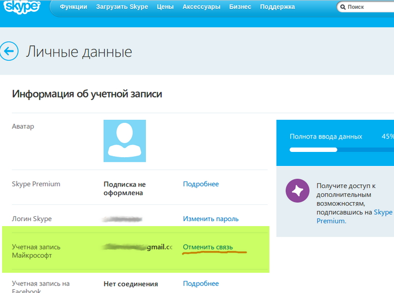Screen dimensions: 394x293
Task: Click Подробнее in the Facebook account row
Action: [201, 284]
